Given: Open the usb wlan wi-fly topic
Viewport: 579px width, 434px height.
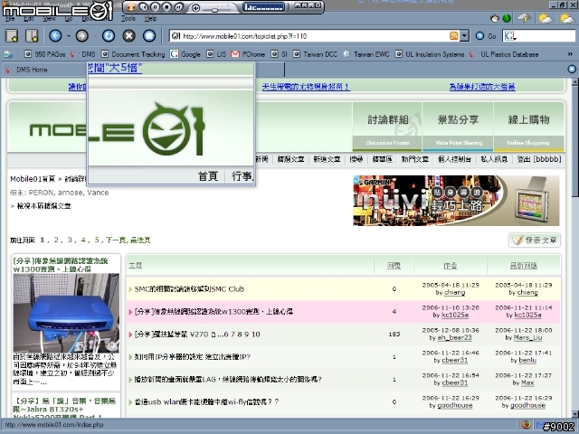Looking at the screenshot, I should [x=206, y=401].
